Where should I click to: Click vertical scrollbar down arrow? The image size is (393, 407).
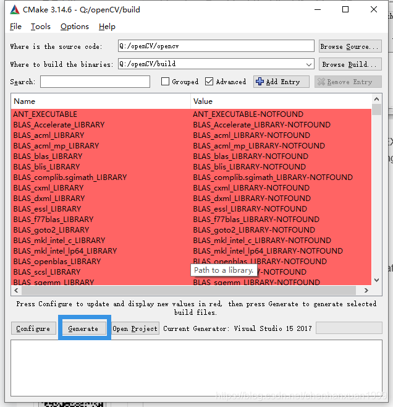377,280
